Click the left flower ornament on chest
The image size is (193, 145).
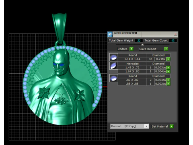click(44, 93)
